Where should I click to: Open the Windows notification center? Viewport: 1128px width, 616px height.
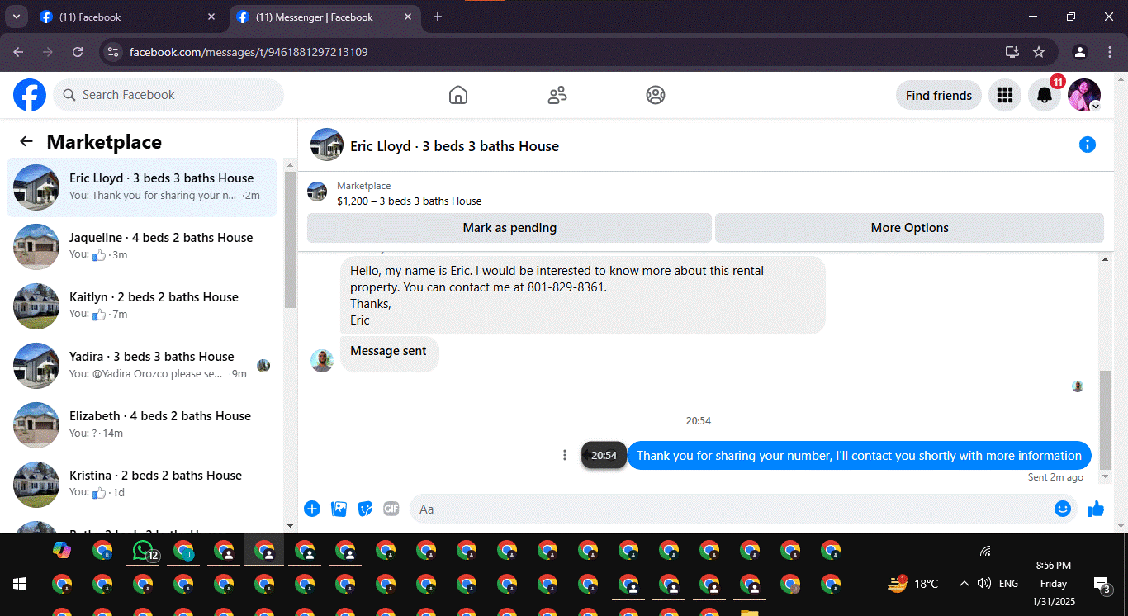coord(1102,585)
